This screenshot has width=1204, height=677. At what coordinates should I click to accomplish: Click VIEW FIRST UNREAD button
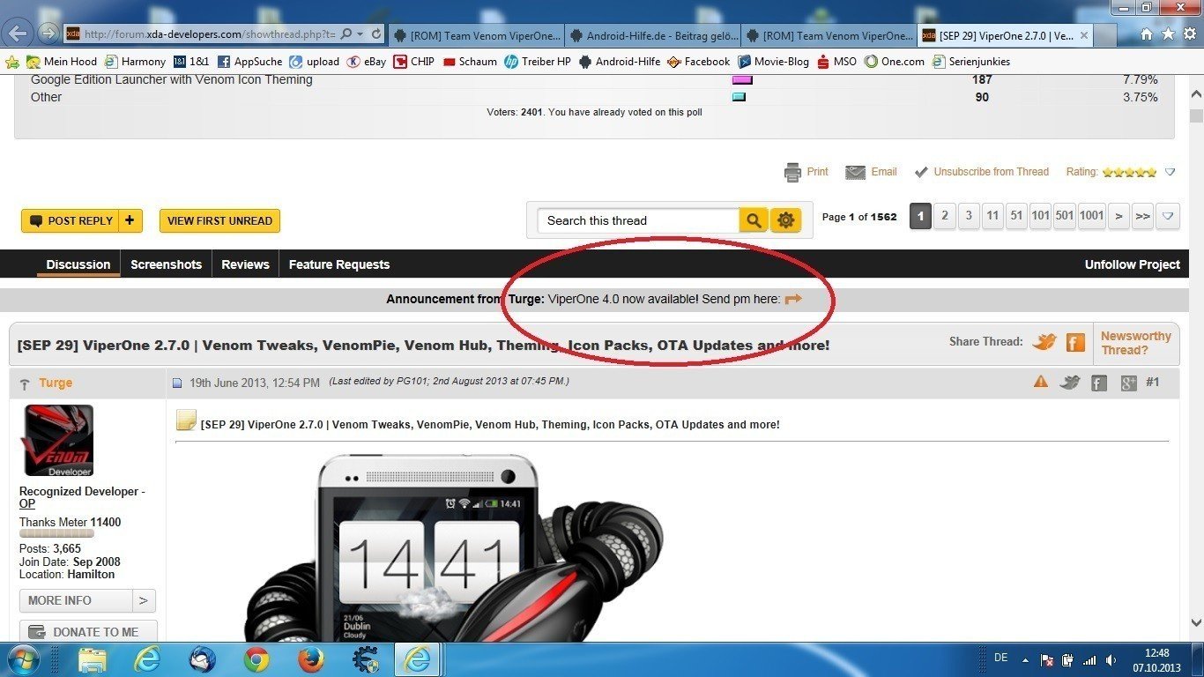[x=219, y=220]
